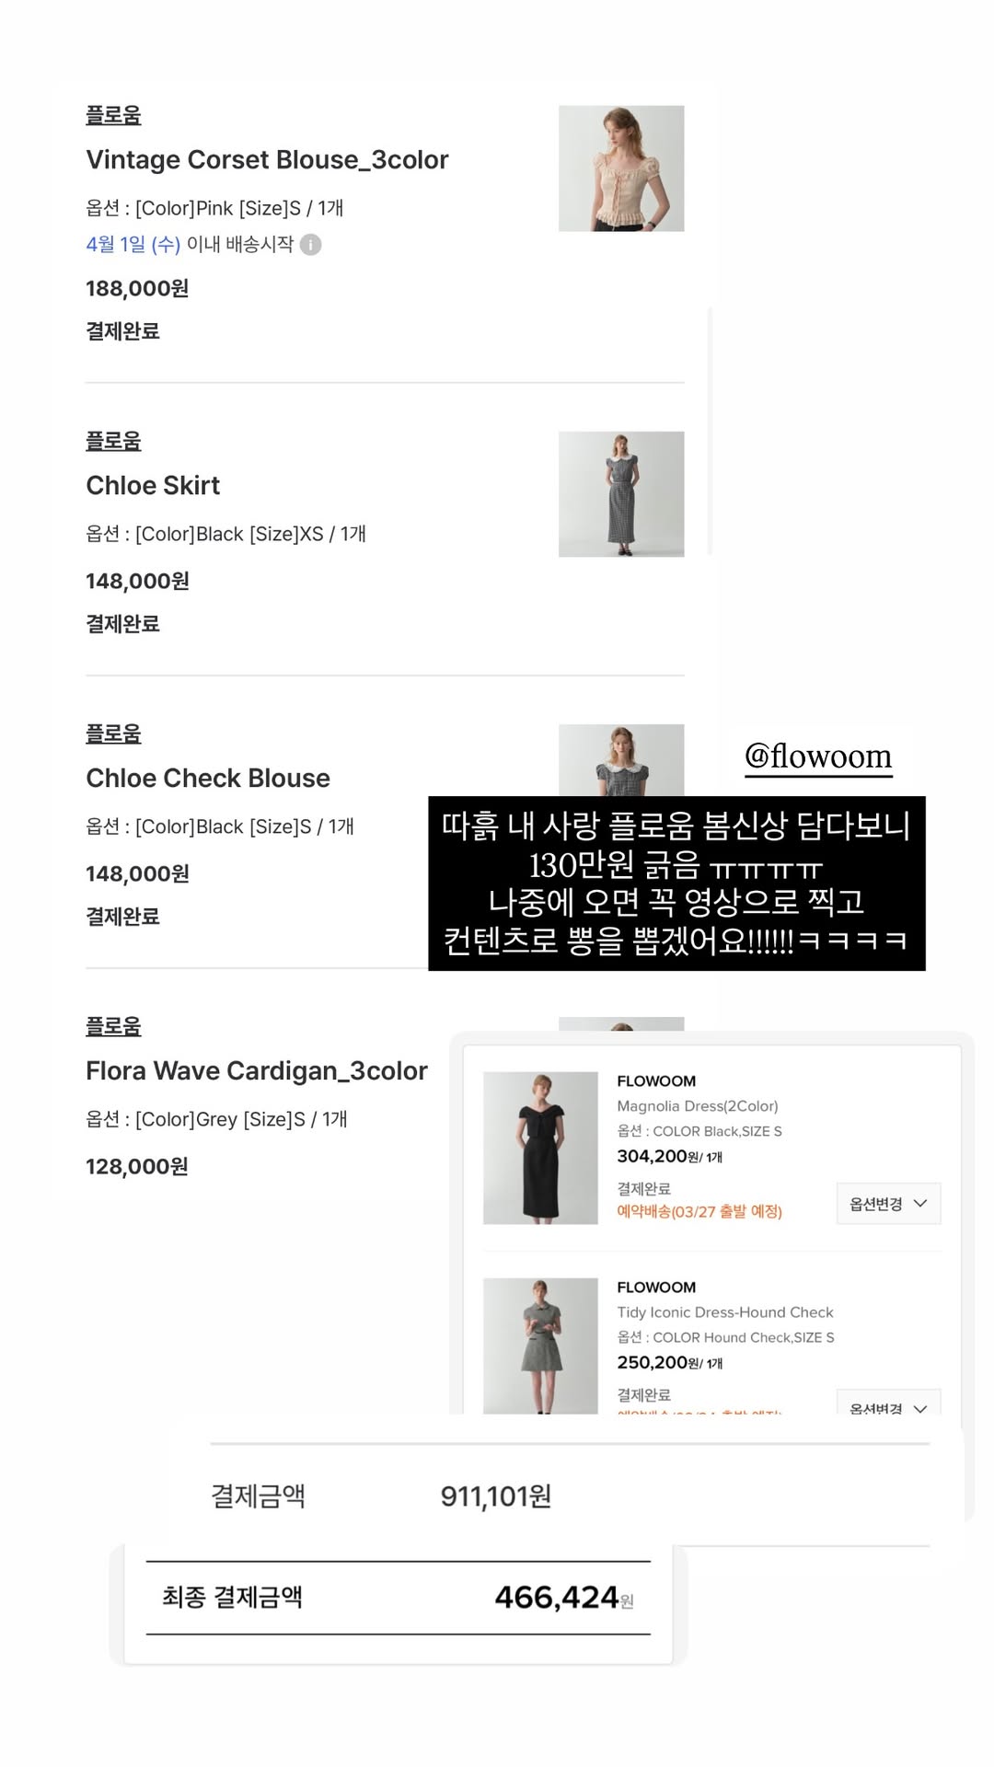Tap the @flowoom mention tag
Viewport: 994px width, 1767px height.
tap(818, 756)
